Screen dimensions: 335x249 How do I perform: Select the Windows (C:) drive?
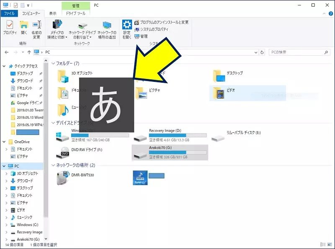pyautogui.click(x=93, y=135)
